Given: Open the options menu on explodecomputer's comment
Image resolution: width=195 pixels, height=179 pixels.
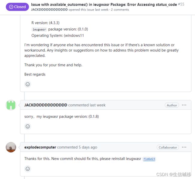Looking at the screenshot, I should 184,147.
